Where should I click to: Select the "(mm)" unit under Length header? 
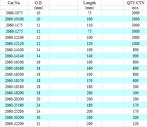click(x=90, y=8)
